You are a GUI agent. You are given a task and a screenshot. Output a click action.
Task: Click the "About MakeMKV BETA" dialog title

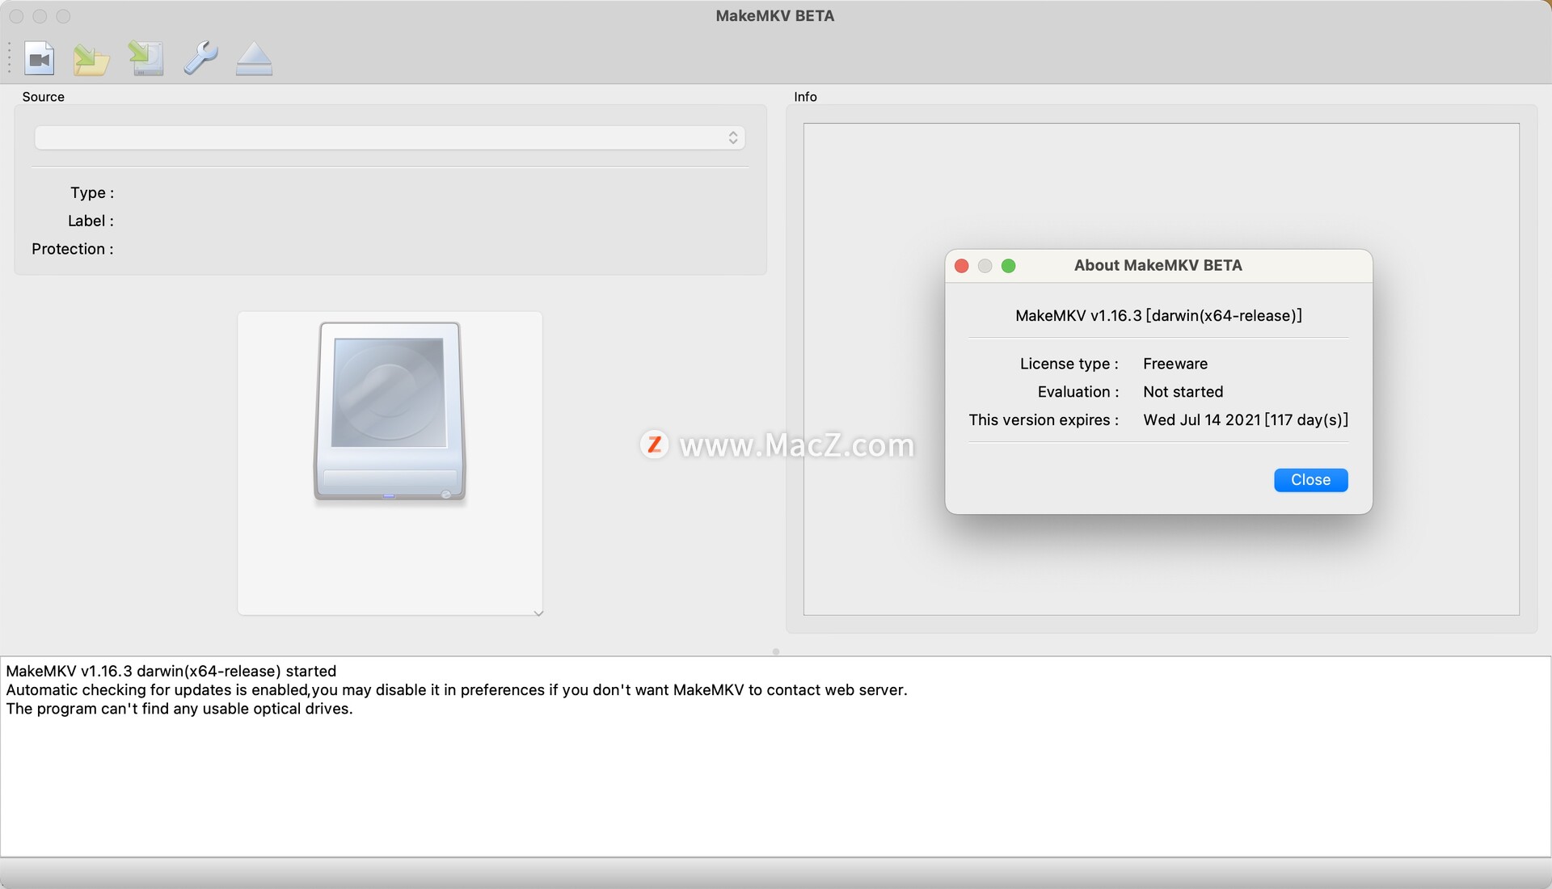[x=1158, y=265]
